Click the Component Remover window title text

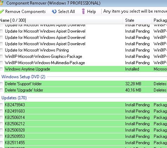click(x=53, y=3)
